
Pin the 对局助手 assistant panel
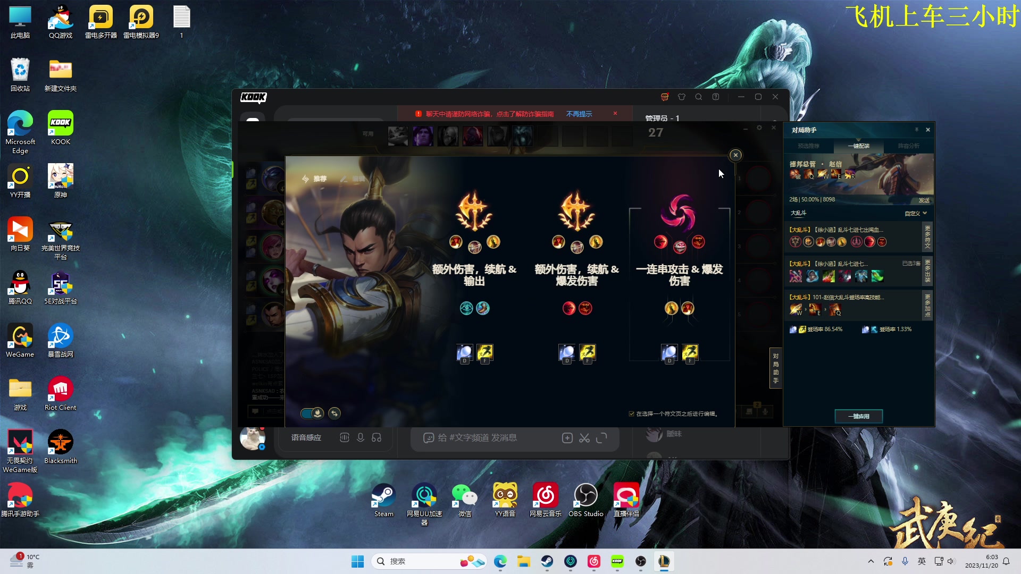pyautogui.click(x=916, y=130)
